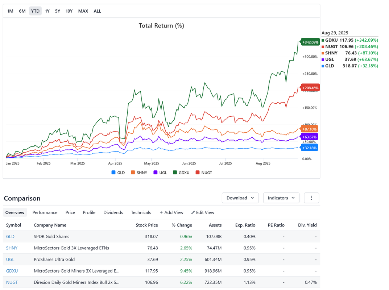Select the MAX time range

point(83,11)
